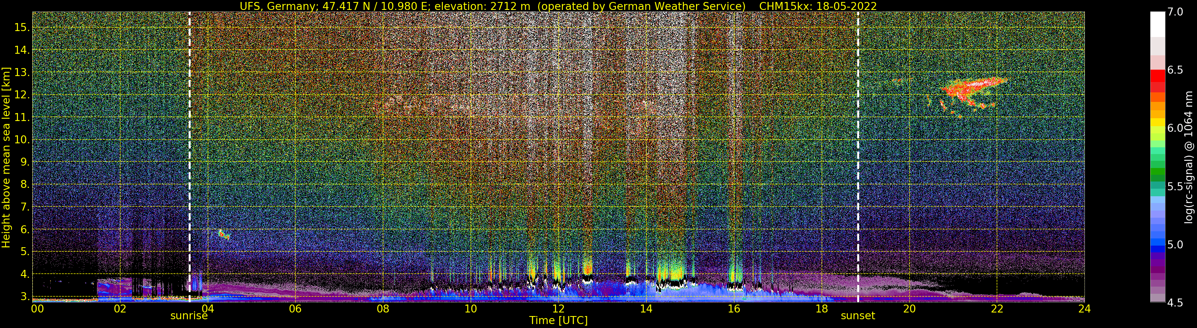This screenshot has height=328, width=1197.
Task: Click the y-axis tick label '15.'
Action: 22,27
